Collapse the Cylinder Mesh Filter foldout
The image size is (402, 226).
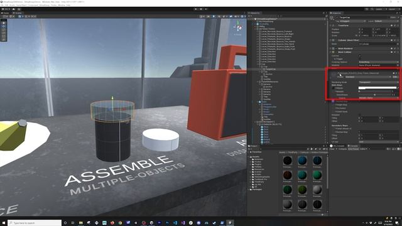click(x=330, y=40)
